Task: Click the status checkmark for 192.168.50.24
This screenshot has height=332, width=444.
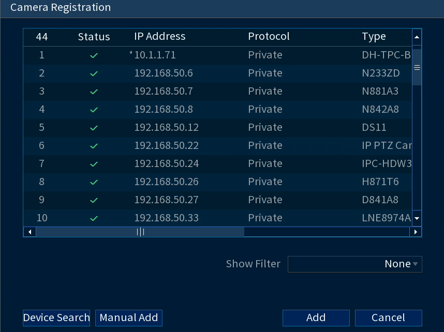Action: (x=94, y=164)
